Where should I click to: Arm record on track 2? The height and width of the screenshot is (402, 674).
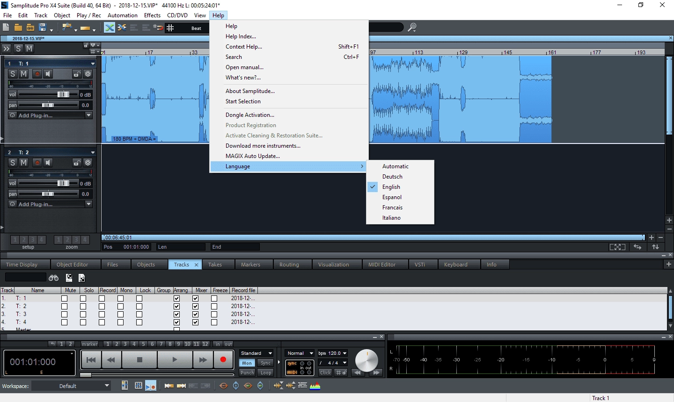(37, 163)
